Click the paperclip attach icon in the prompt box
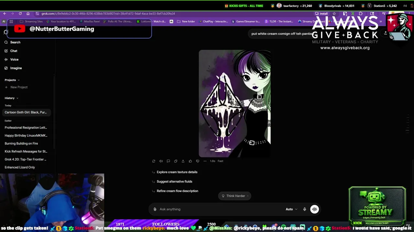This screenshot has height=232, width=414. [155, 209]
